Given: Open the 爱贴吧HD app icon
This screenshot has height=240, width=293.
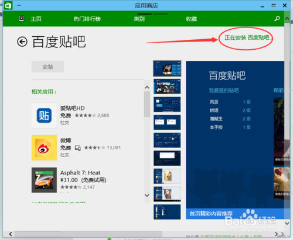Looking at the screenshot, I should coord(45,115).
